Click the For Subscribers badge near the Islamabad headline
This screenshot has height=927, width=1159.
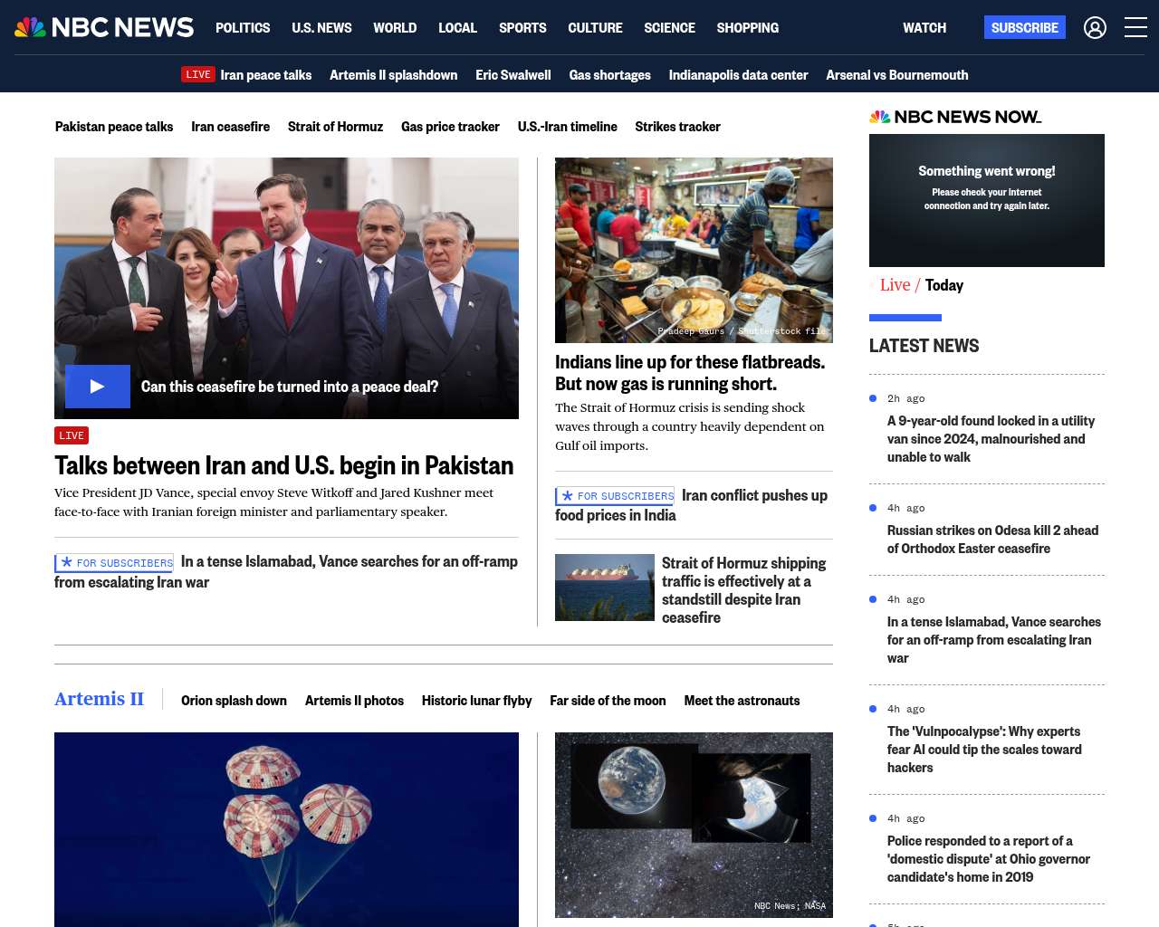pyautogui.click(x=114, y=563)
